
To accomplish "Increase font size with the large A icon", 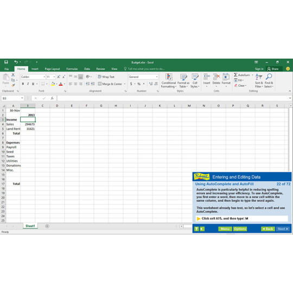I will tap(59, 77).
